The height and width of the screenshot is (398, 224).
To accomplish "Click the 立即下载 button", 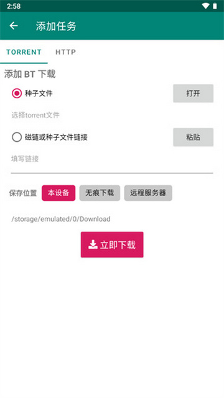I will coord(112,244).
